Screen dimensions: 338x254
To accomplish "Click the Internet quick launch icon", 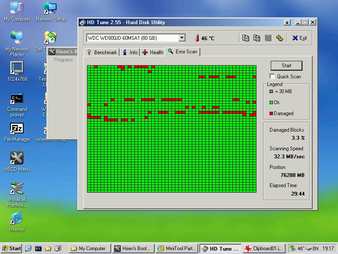I will point(28,248).
